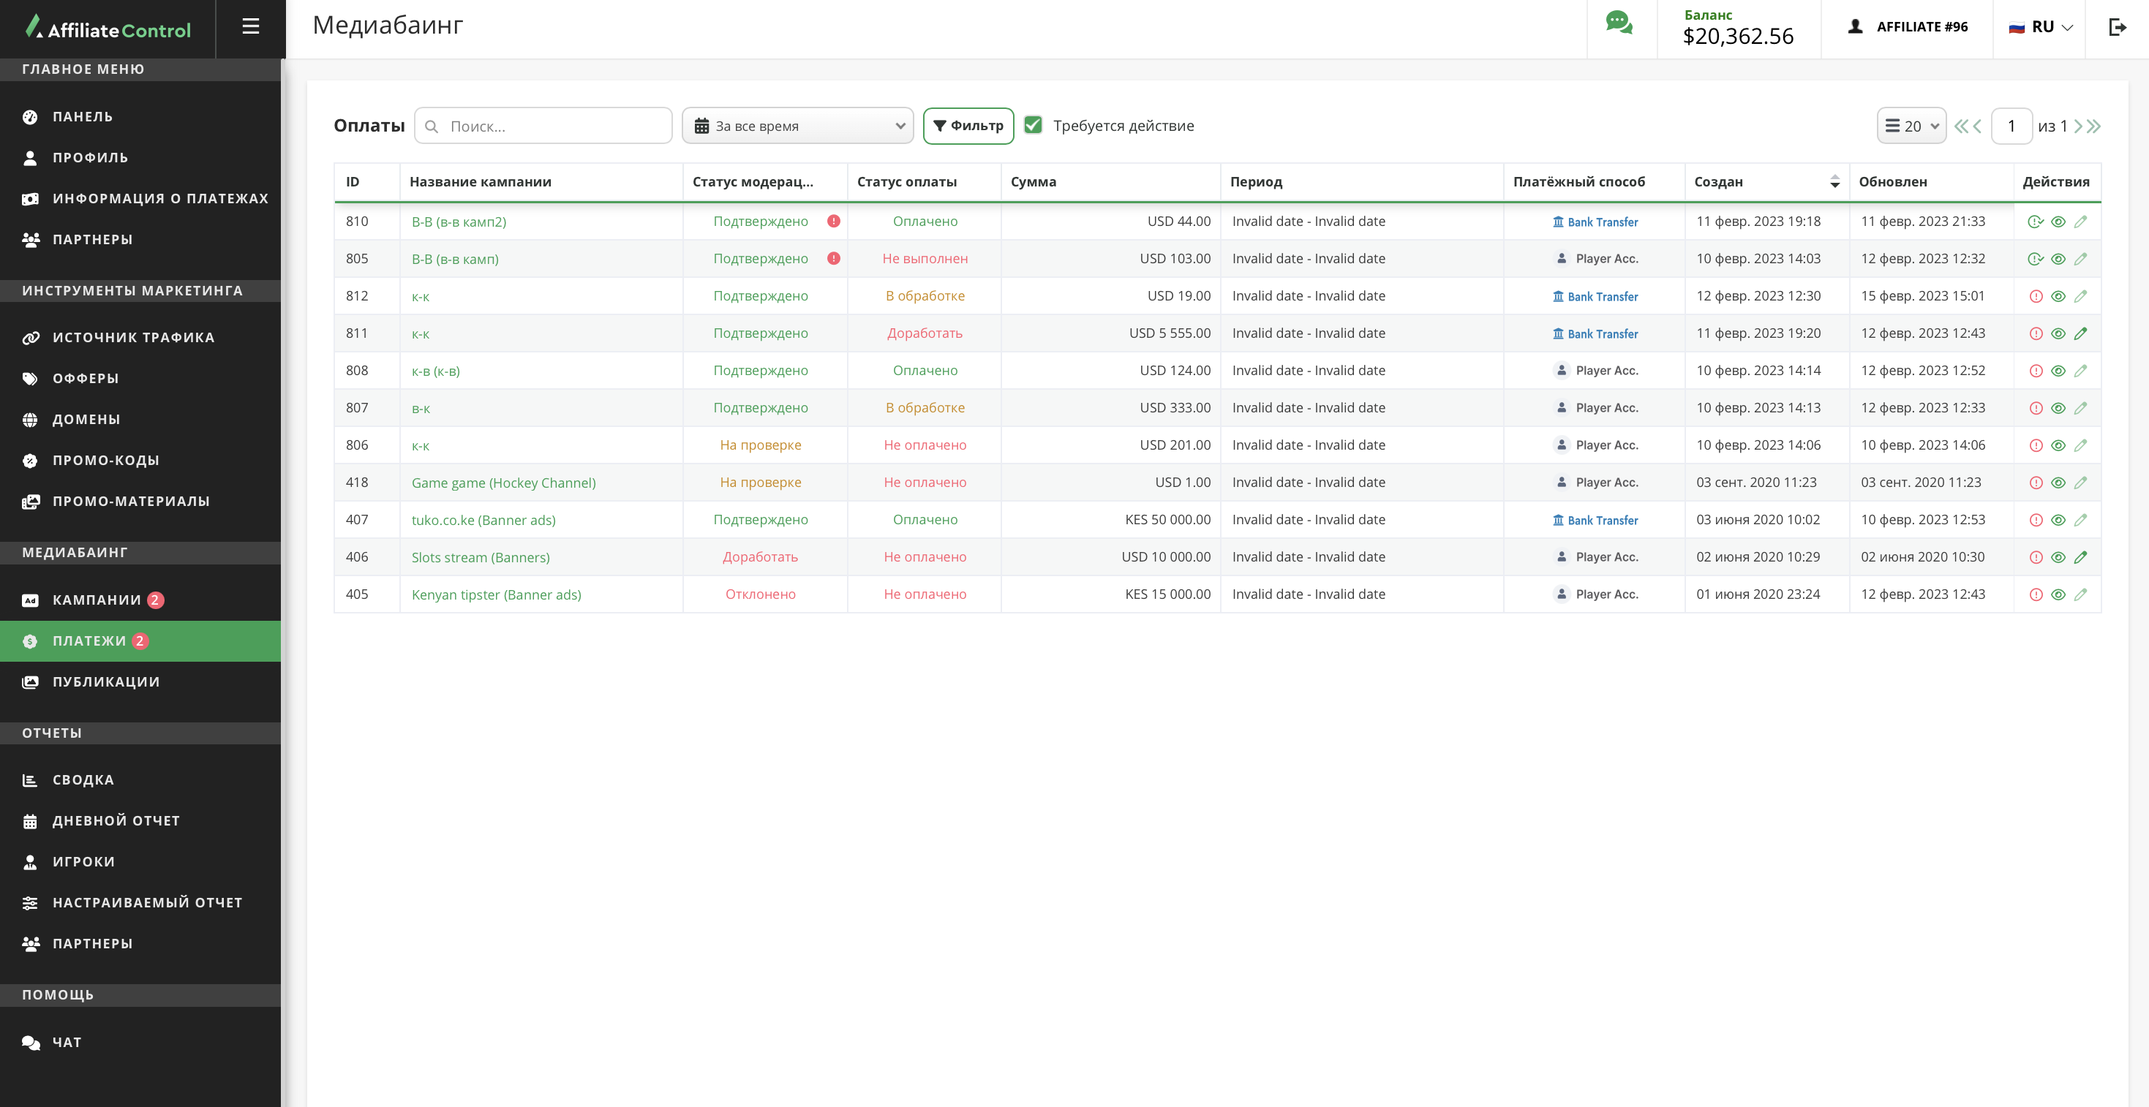The height and width of the screenshot is (1107, 2149).
Task: Open the За все время date range dropdown
Action: pyautogui.click(x=797, y=126)
